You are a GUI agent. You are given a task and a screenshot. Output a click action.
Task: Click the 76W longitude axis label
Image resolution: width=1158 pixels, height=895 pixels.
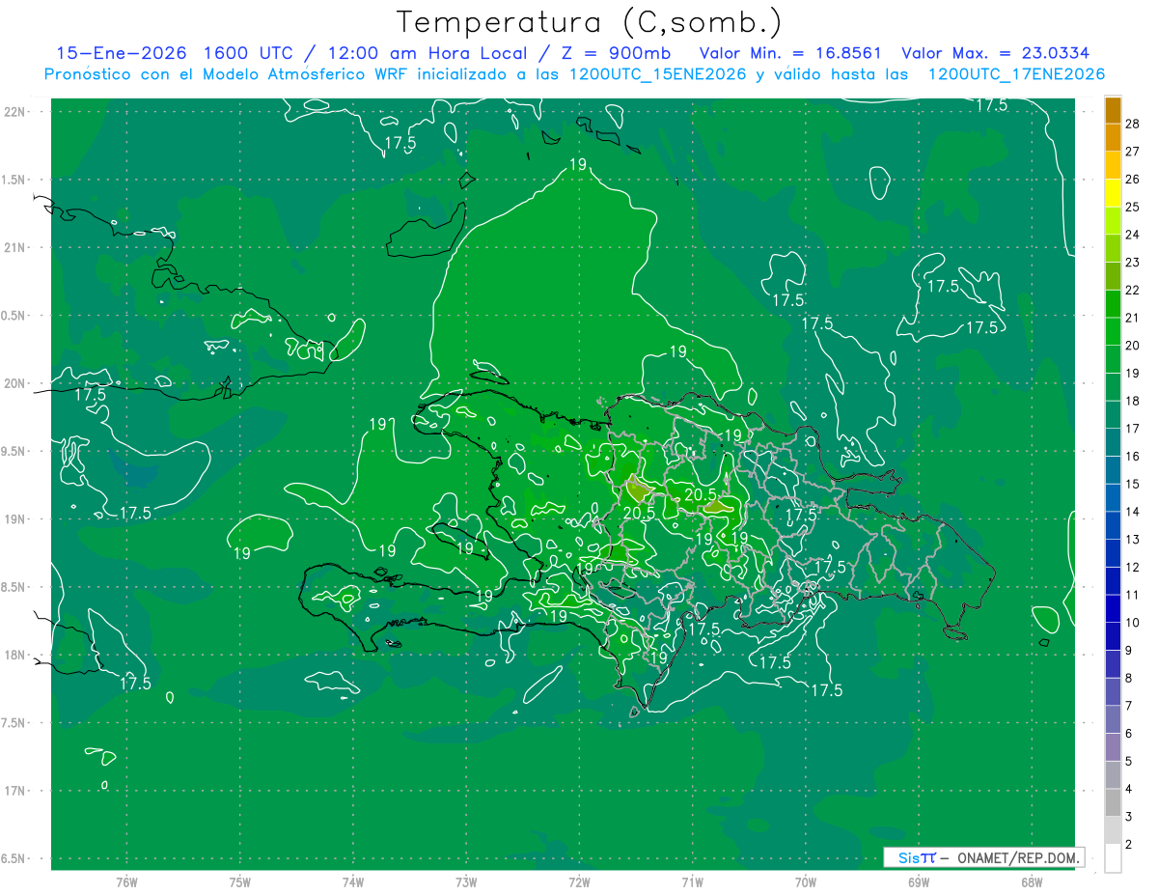click(126, 881)
